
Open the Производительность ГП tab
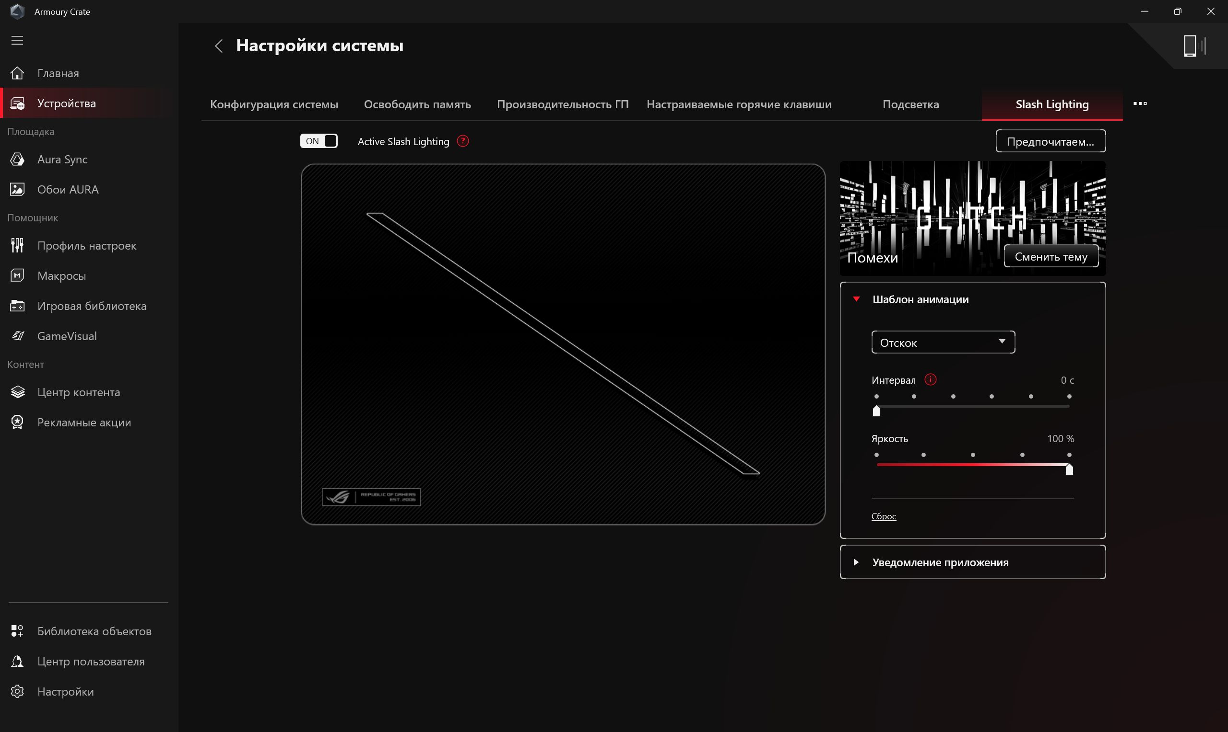[562, 104]
